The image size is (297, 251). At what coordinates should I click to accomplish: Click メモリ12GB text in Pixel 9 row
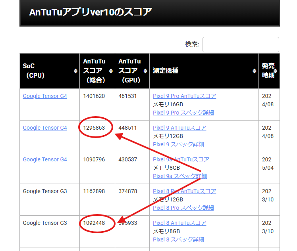click(168, 136)
